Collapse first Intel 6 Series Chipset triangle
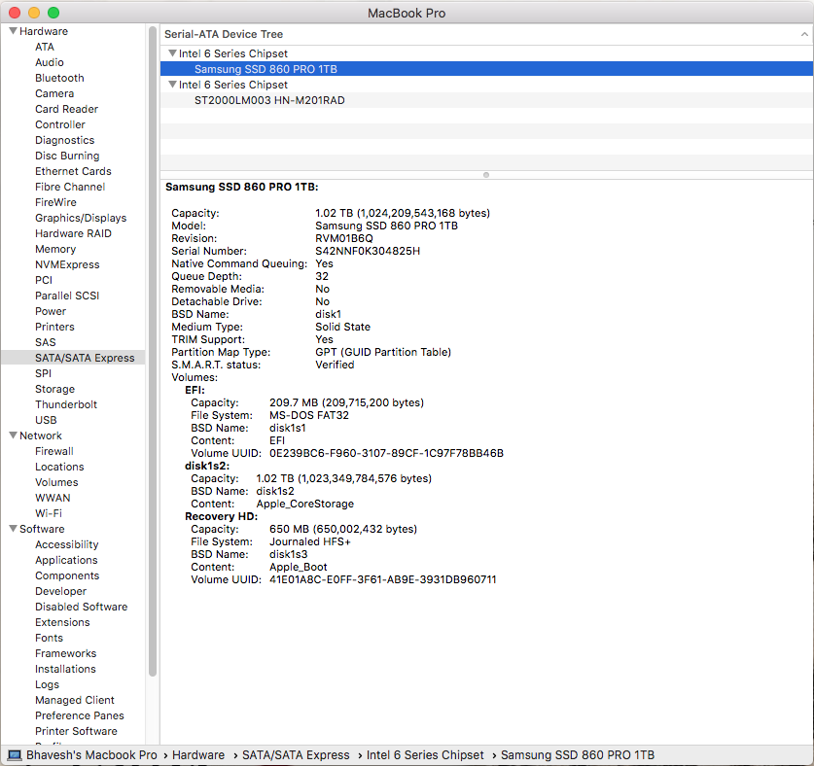This screenshot has width=814, height=766. coord(173,52)
